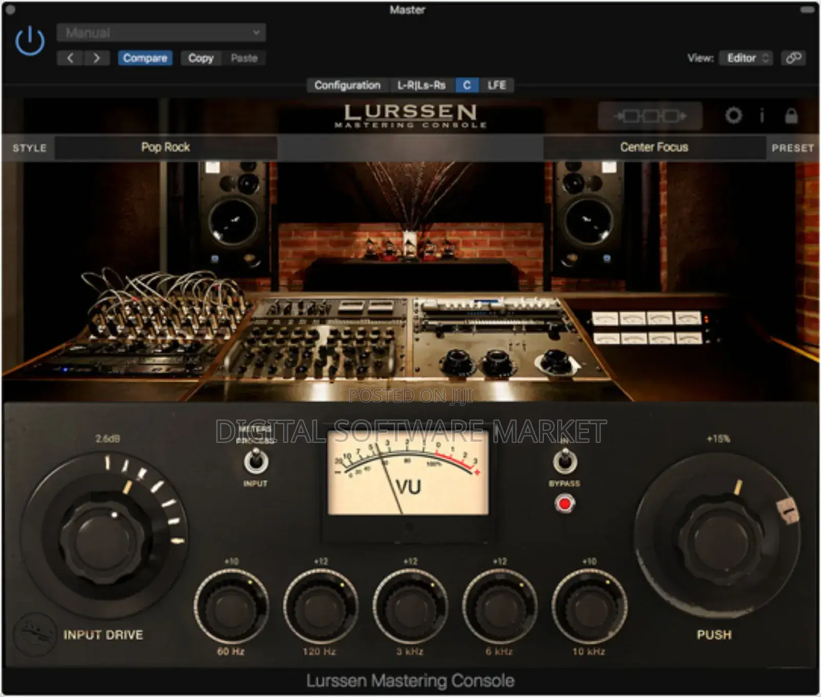Viewport: 821px width, 697px height.
Task: Open the Pop Rock style selector
Action: [166, 147]
